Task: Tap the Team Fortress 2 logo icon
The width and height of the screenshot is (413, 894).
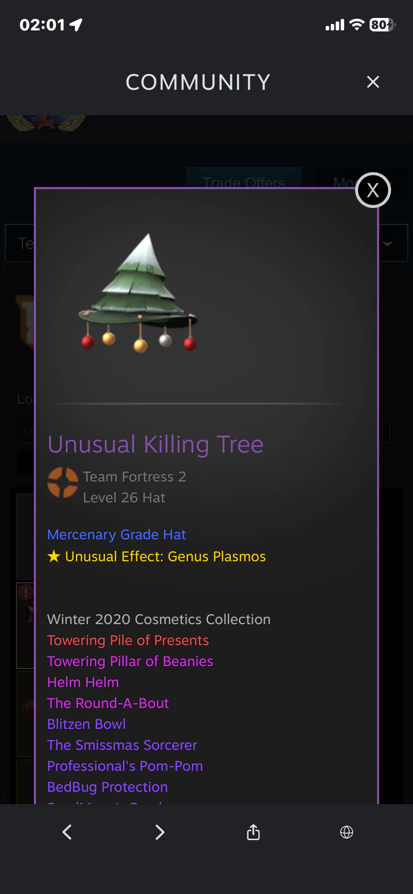Action: coord(63,482)
